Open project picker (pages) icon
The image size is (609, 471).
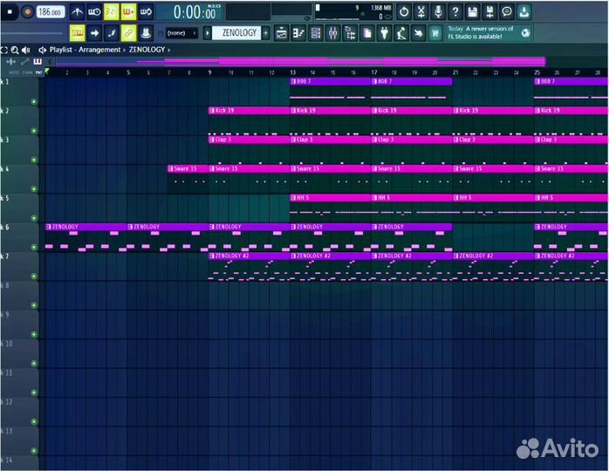pos(367,33)
